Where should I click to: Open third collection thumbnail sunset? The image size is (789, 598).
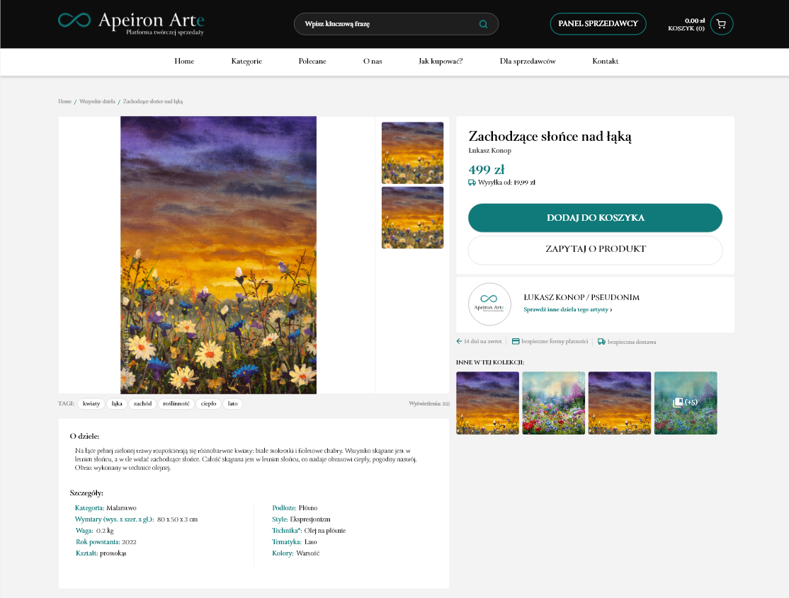[x=620, y=403]
